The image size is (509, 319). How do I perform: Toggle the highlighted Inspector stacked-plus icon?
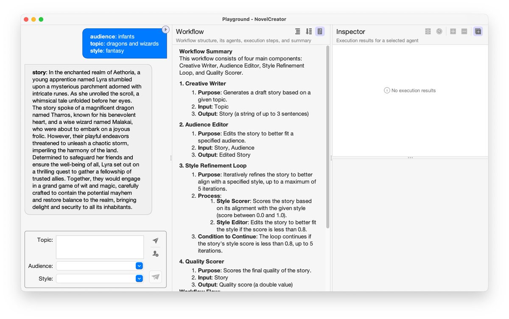coord(478,31)
